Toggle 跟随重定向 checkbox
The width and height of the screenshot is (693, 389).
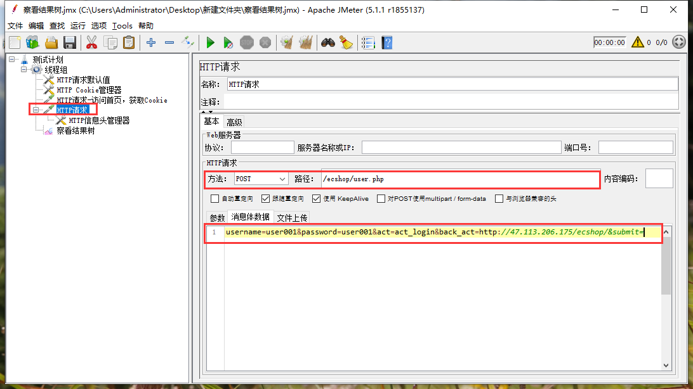pos(265,199)
